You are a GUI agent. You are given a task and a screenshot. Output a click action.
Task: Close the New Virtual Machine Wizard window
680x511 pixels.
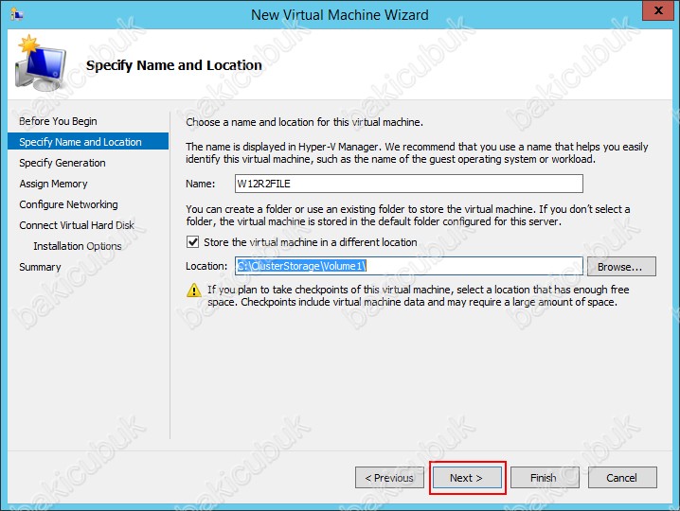coord(657,10)
